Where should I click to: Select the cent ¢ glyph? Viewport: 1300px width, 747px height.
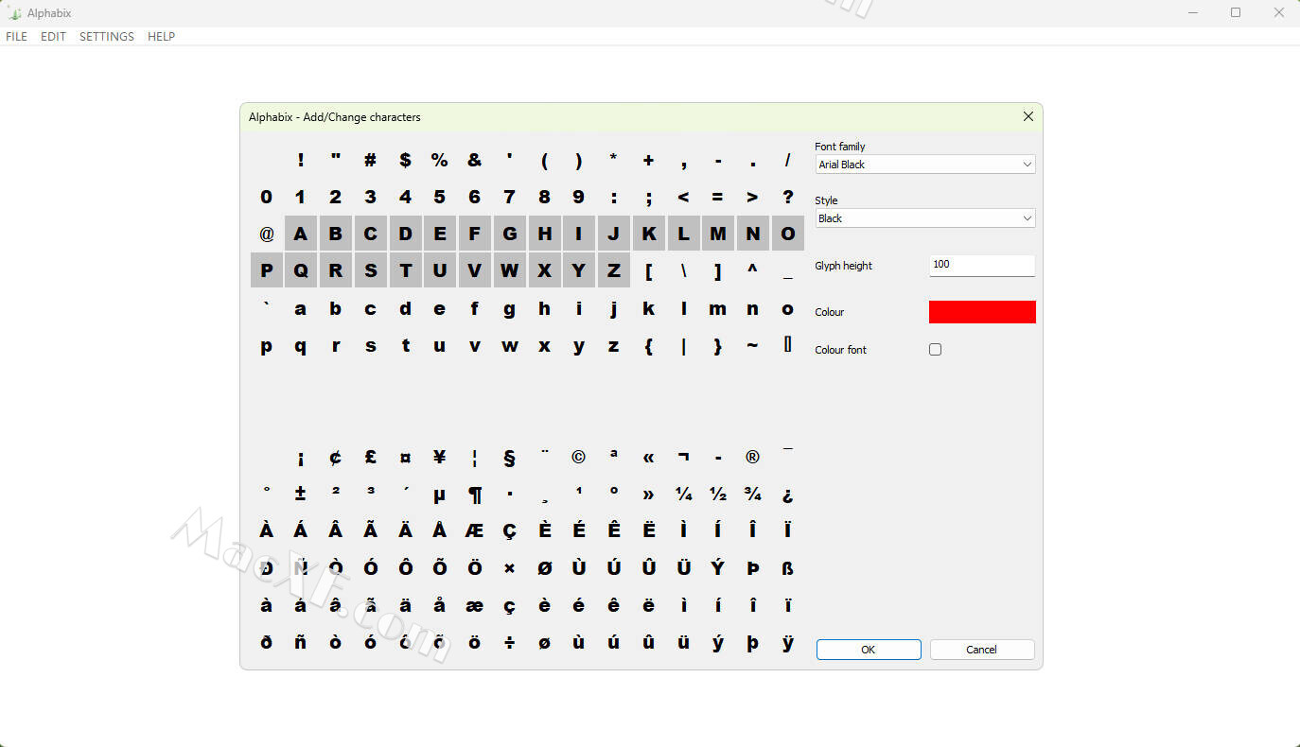(335, 457)
